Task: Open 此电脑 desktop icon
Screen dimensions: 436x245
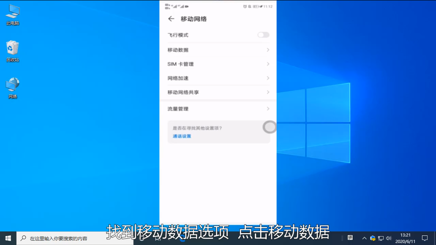Action: [12, 14]
